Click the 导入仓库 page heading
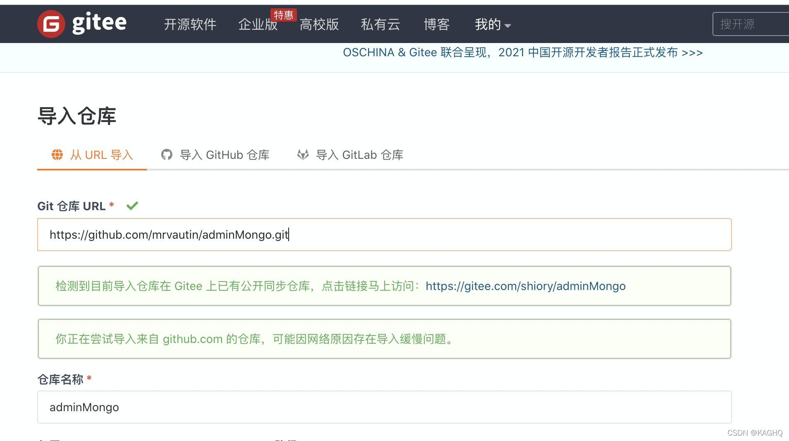789x441 pixels. (x=77, y=116)
